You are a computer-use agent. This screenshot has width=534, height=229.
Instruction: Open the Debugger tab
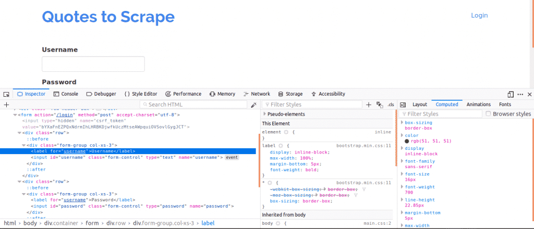click(x=101, y=94)
